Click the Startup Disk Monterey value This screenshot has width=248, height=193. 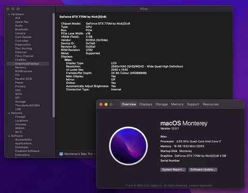point(185,151)
